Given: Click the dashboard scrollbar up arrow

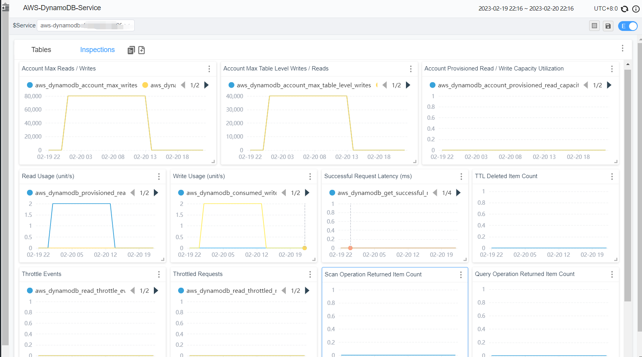Looking at the screenshot, I should tap(628, 64).
